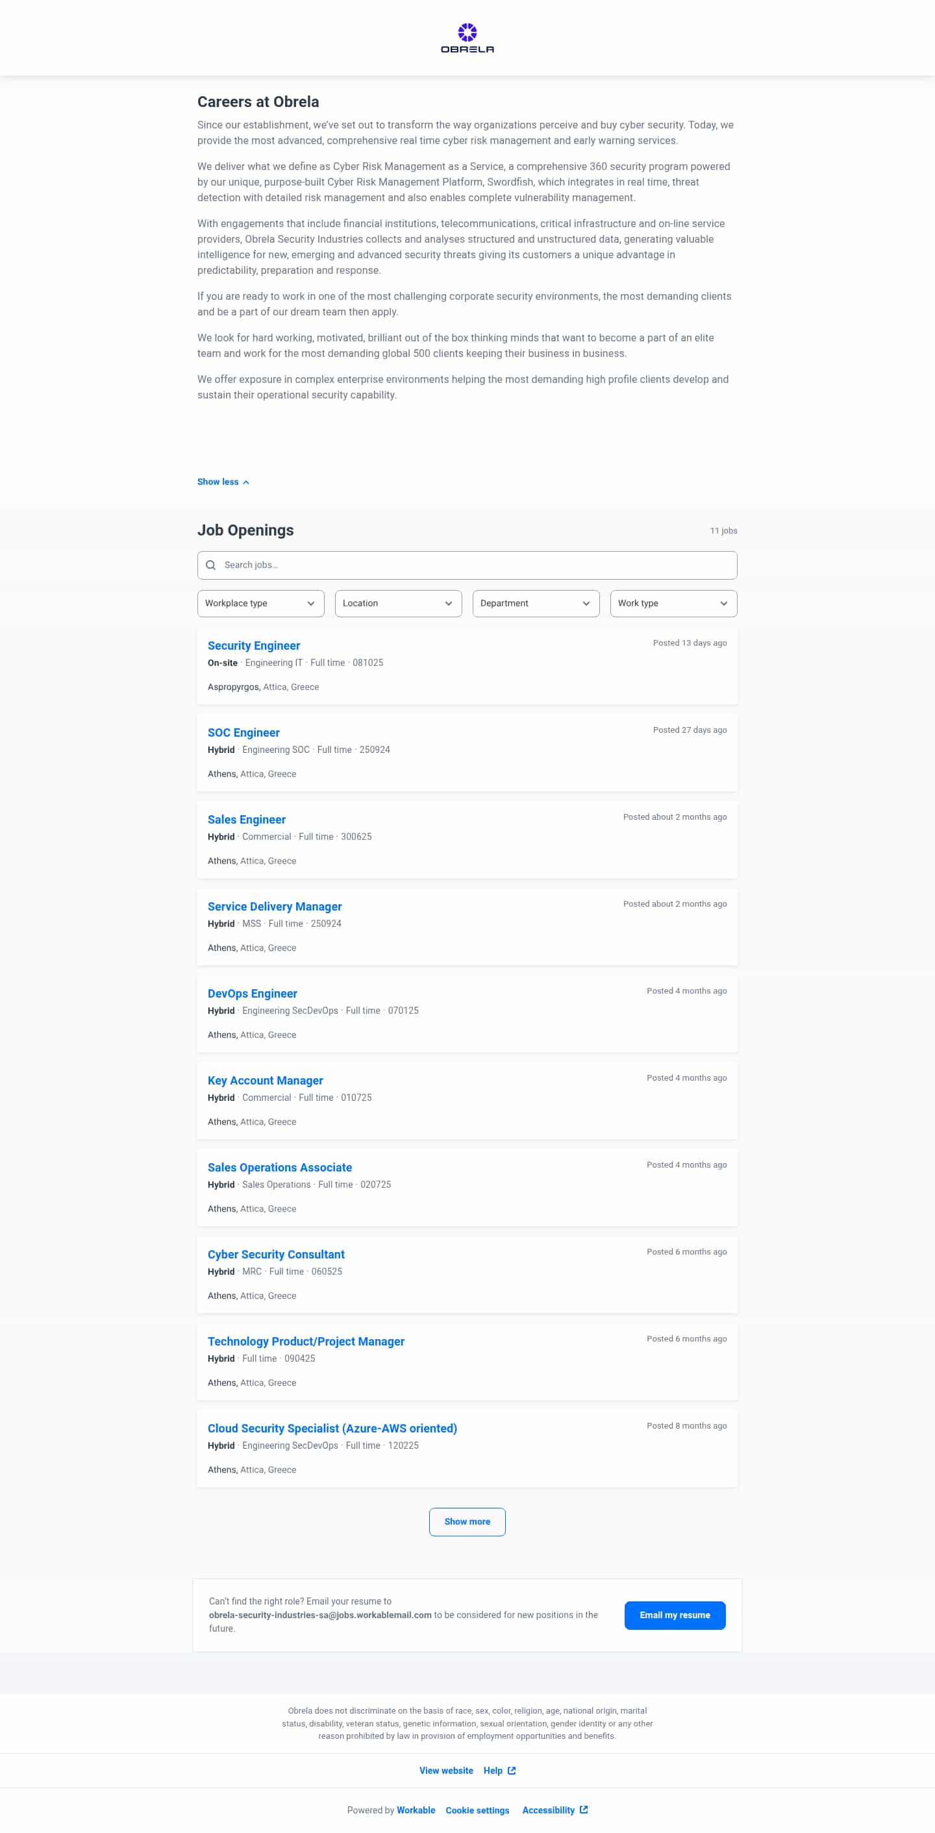Screen dimensions: 935x1833
Task: Open Cloud Security Specialist (Azure-AWS oriented) job
Action: coord(332,1427)
